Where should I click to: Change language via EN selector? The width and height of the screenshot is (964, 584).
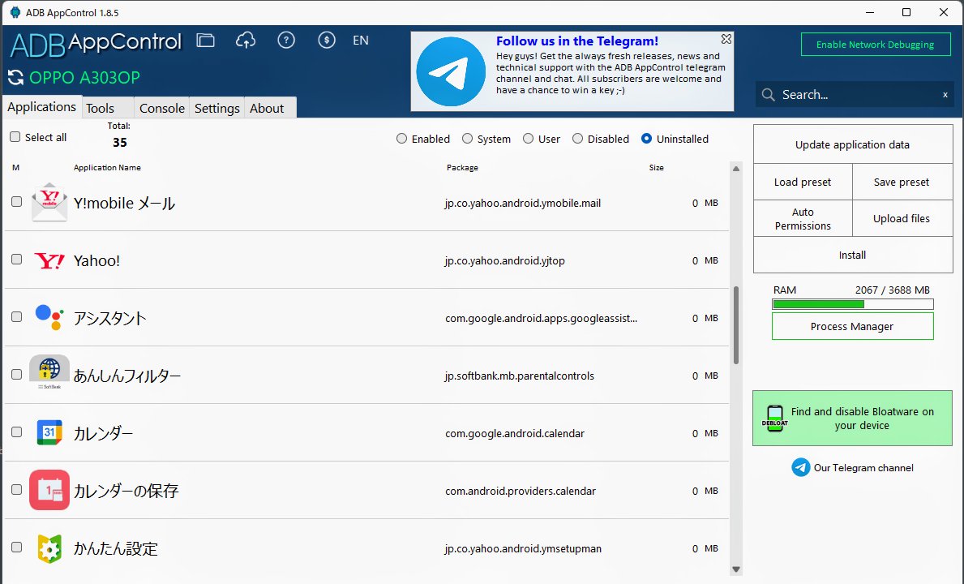click(x=360, y=41)
